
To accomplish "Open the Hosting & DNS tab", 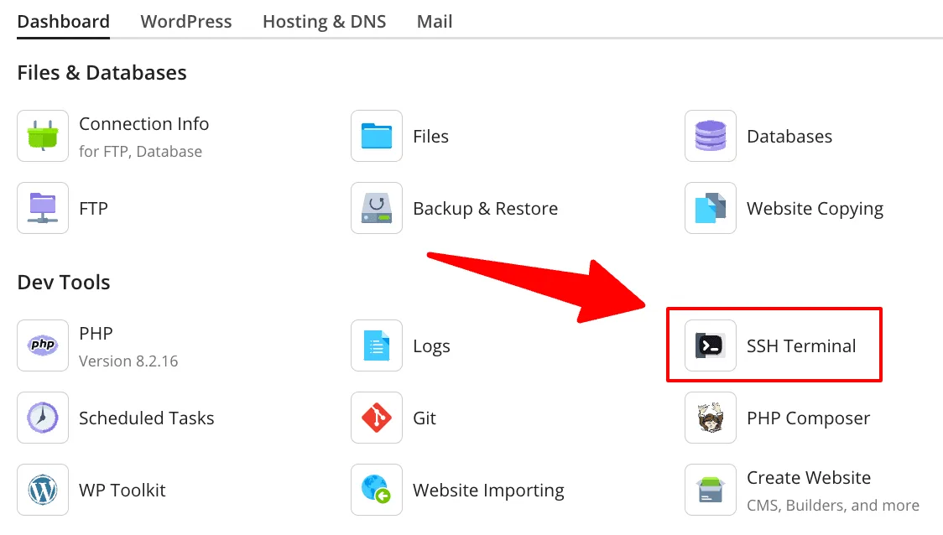I will [324, 22].
